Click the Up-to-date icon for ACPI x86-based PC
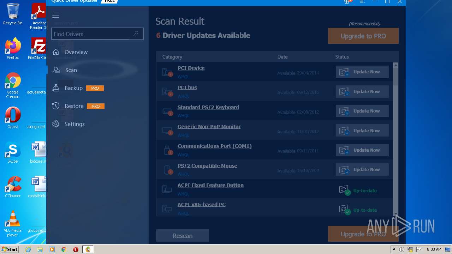452x254 pixels. 344,210
